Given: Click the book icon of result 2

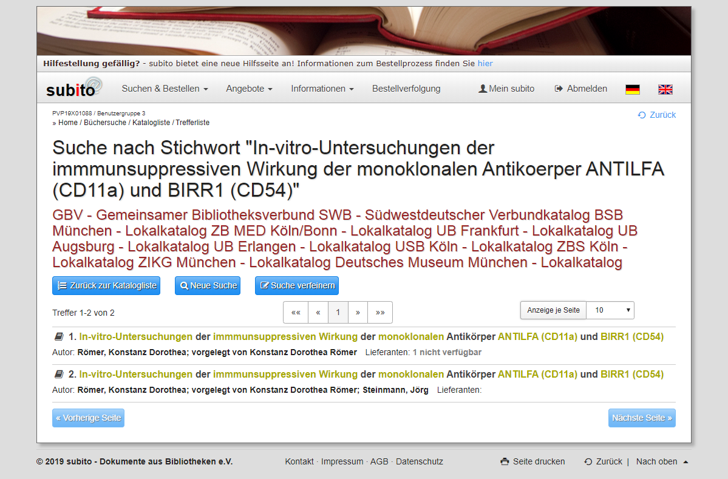Looking at the screenshot, I should (x=59, y=374).
